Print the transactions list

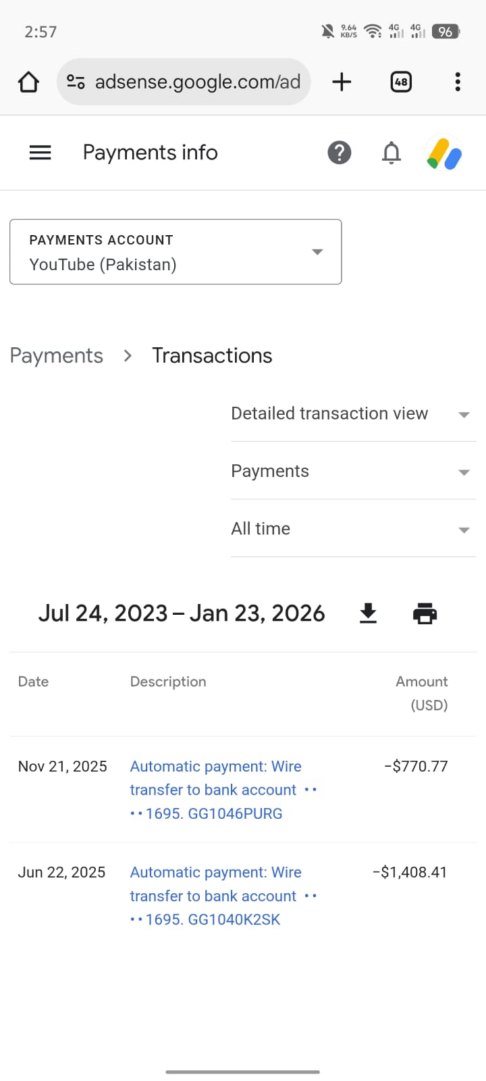coord(425,613)
